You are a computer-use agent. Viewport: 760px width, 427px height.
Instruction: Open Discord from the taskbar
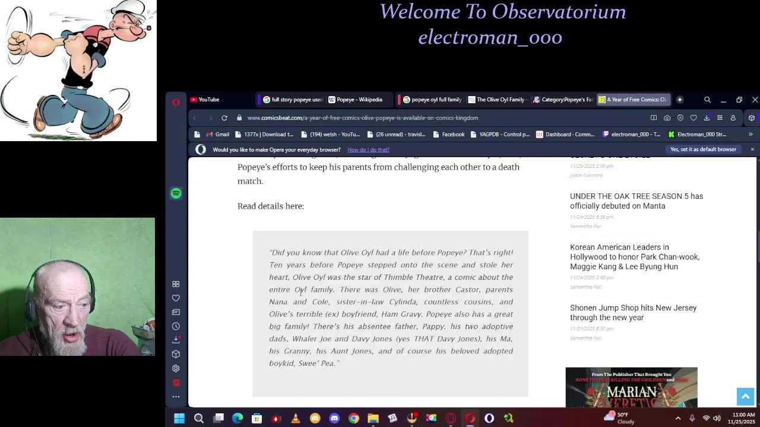[334, 419]
